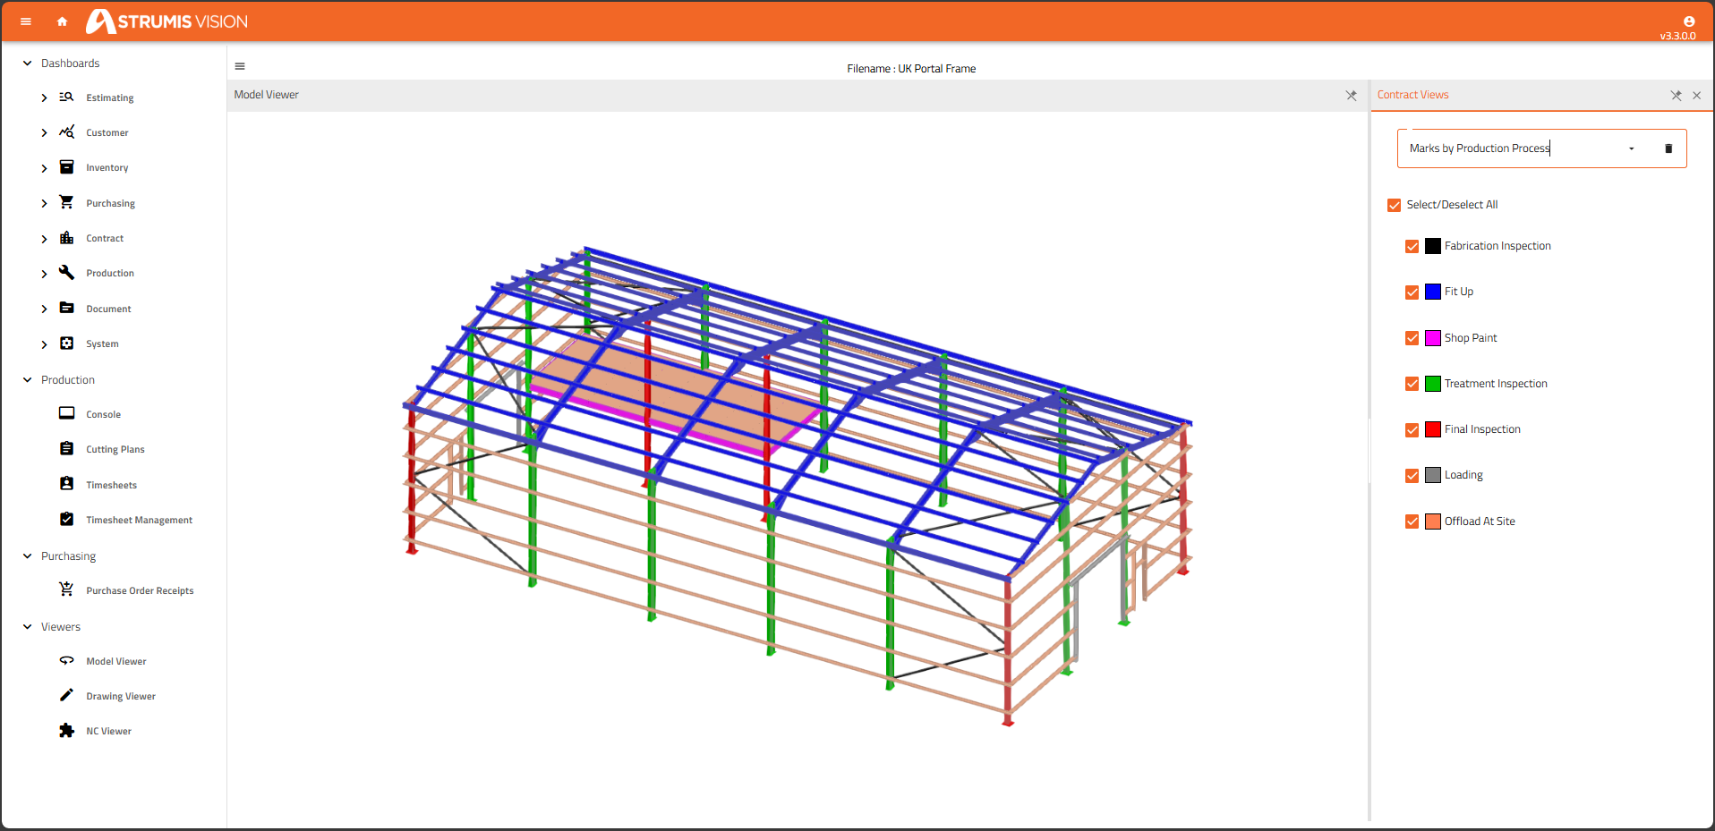Open Purchase Order Receipts

click(140, 590)
